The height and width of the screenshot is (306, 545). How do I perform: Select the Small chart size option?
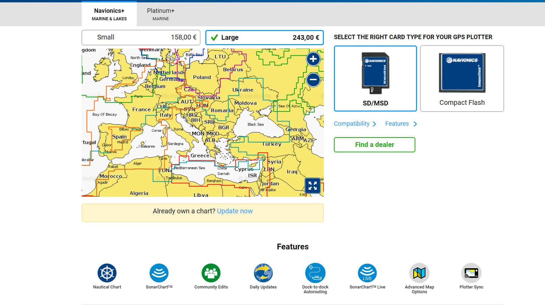coord(141,37)
